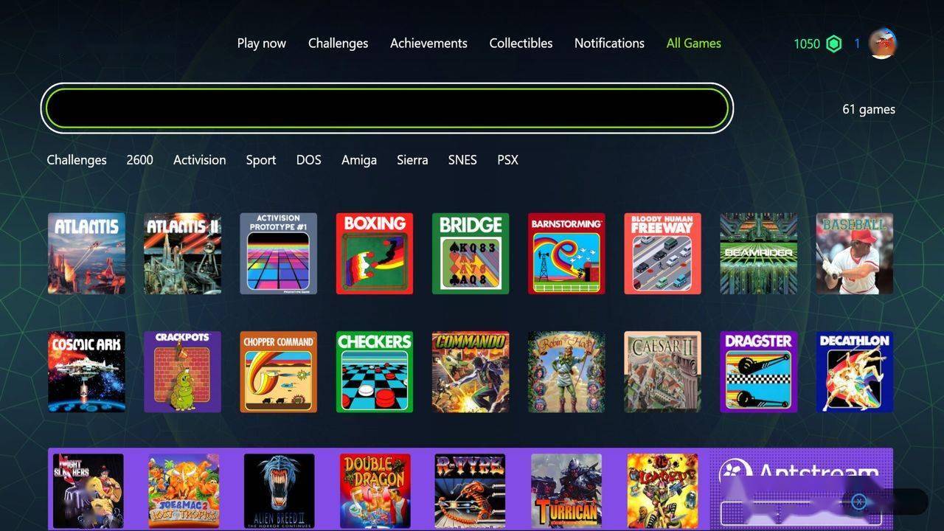Image resolution: width=944 pixels, height=531 pixels.
Task: Switch to the Play now tab
Action: tap(261, 44)
